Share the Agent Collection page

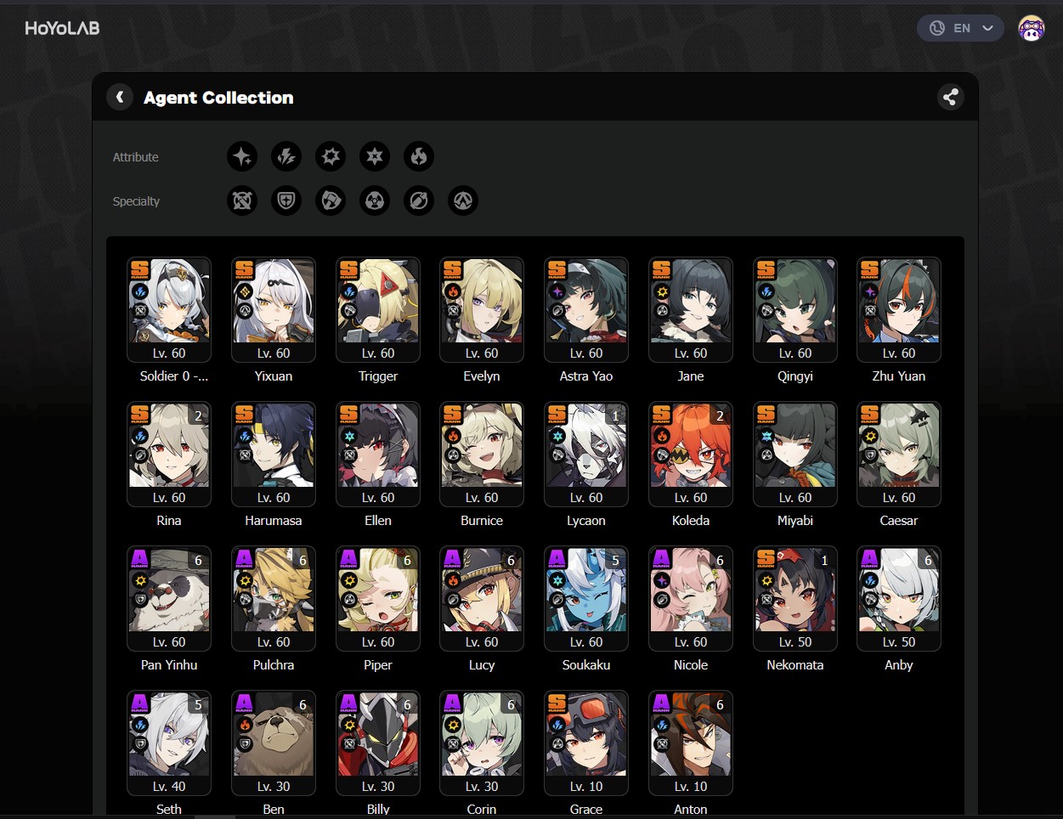point(951,97)
